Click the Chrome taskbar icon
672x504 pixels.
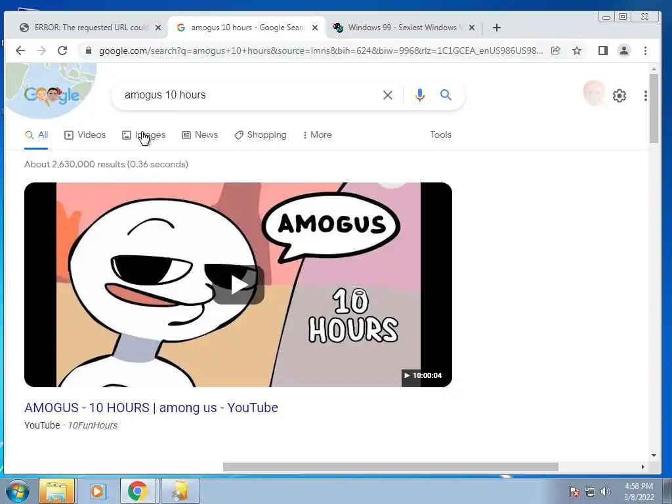tap(138, 491)
